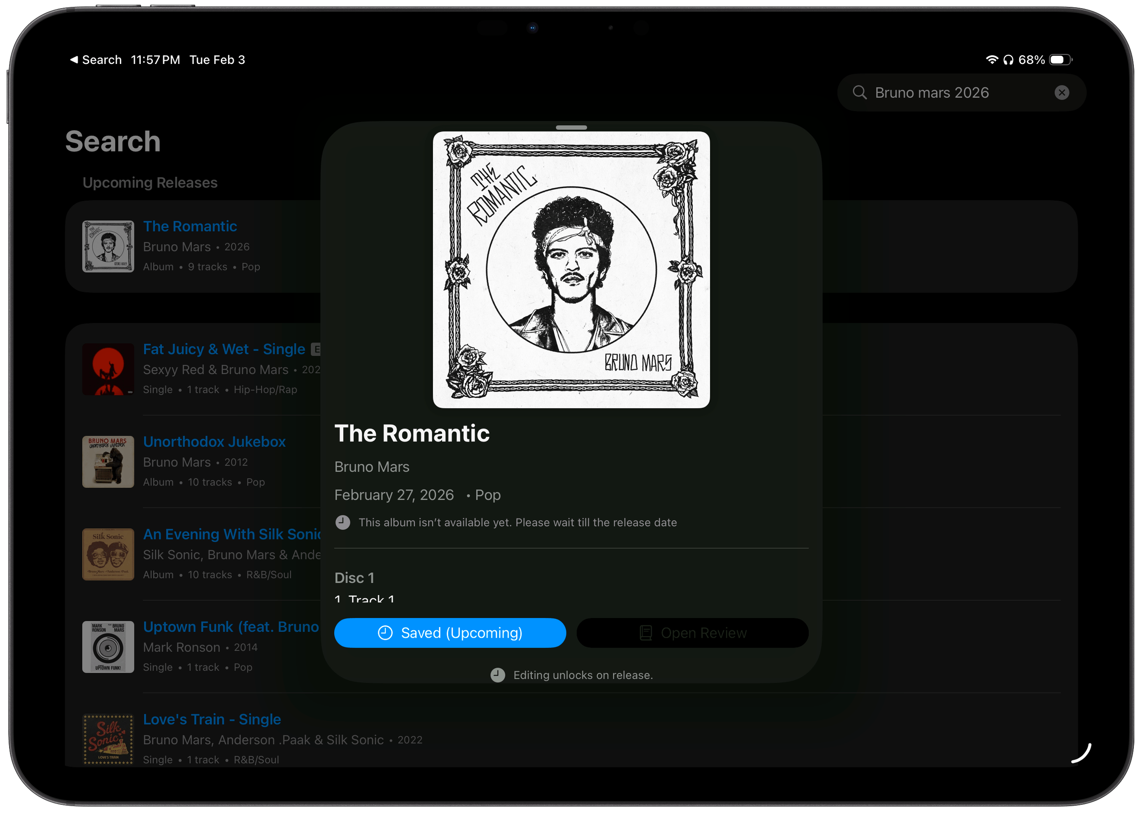
Task: Open The Romantic upcoming release link
Action: 190,226
